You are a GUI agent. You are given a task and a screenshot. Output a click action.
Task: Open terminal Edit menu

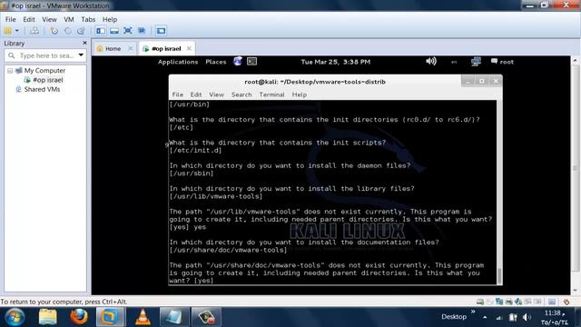(x=196, y=94)
